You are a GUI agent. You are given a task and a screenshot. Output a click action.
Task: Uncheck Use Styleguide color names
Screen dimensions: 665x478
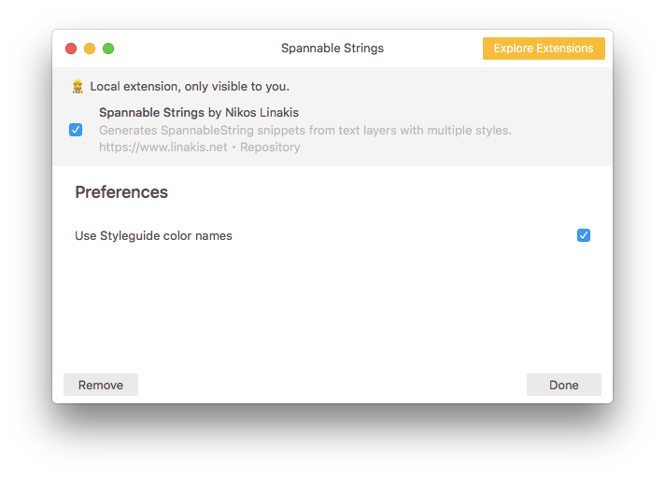(x=584, y=235)
